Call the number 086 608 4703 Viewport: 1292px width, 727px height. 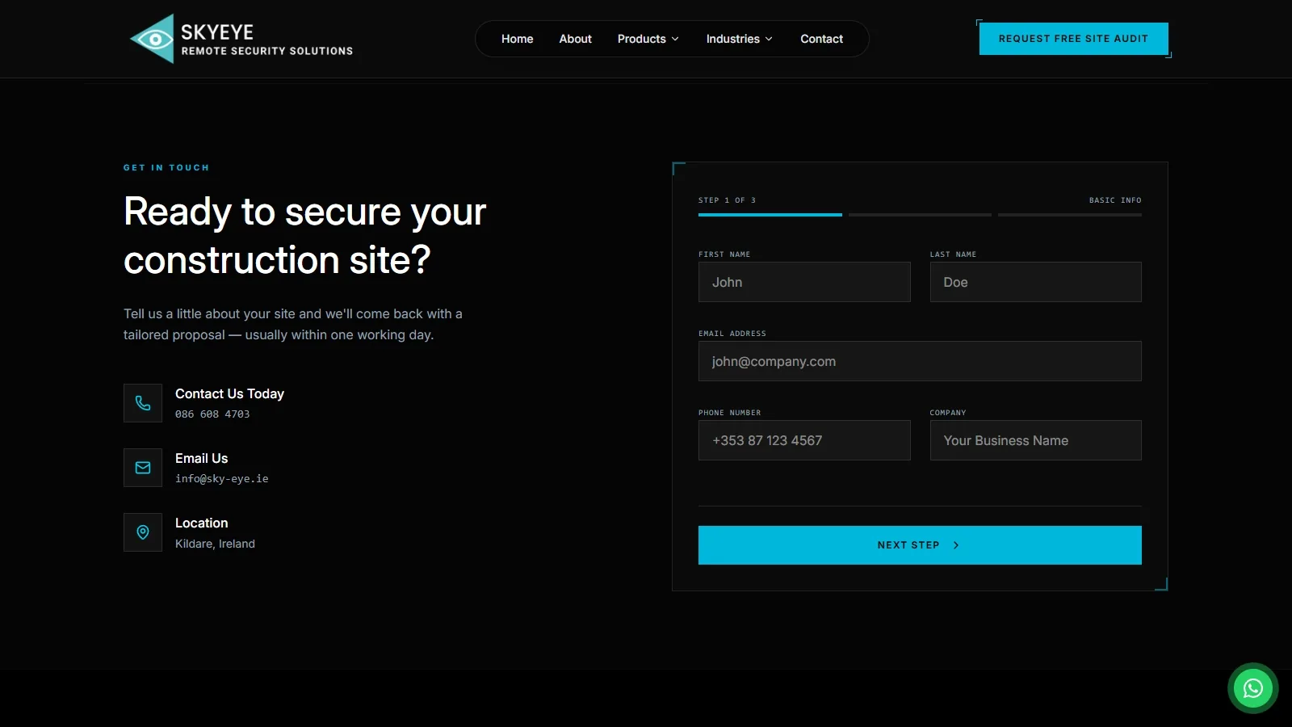coord(212,414)
